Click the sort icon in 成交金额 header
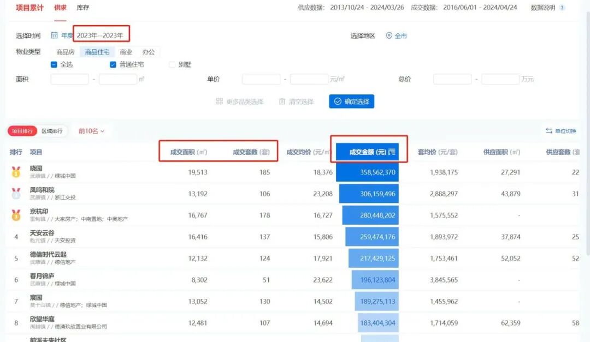The height and width of the screenshot is (342, 590). pos(392,152)
